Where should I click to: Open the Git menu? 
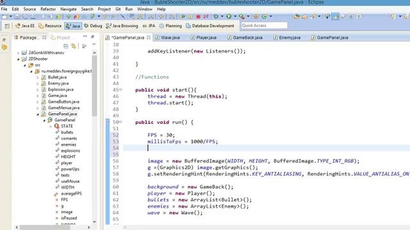coord(118,9)
